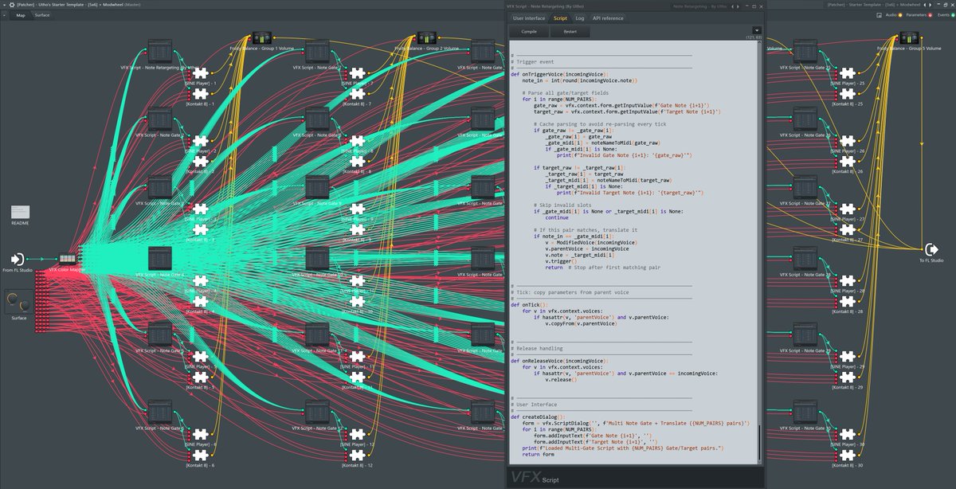Open the Log tab

(579, 18)
